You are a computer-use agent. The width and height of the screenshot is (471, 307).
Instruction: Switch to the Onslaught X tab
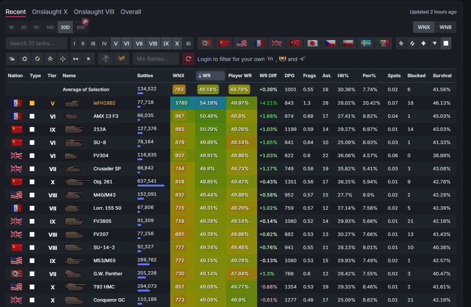pos(50,12)
